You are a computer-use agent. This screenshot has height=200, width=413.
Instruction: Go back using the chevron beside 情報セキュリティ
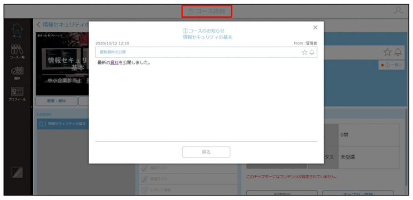pyautogui.click(x=38, y=25)
